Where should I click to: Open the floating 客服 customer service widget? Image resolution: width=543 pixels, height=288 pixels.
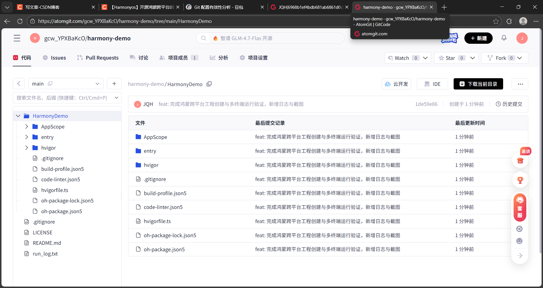[x=520, y=208]
